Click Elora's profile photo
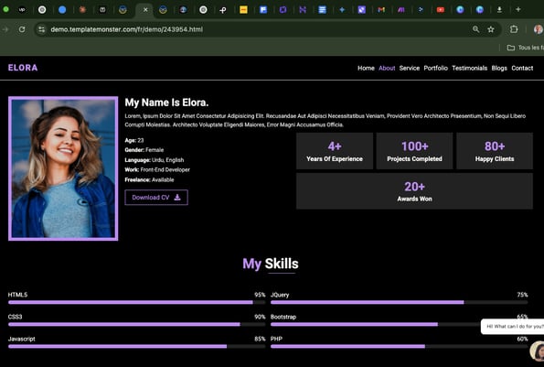This screenshot has width=544, height=367. [x=63, y=168]
